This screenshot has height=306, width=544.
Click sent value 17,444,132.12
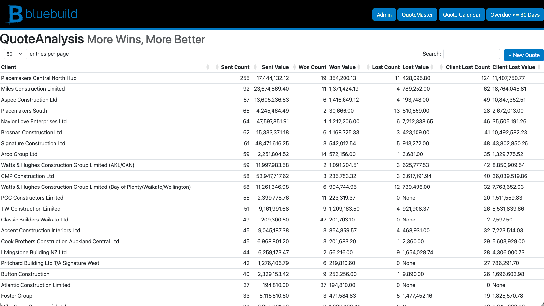(x=272, y=78)
